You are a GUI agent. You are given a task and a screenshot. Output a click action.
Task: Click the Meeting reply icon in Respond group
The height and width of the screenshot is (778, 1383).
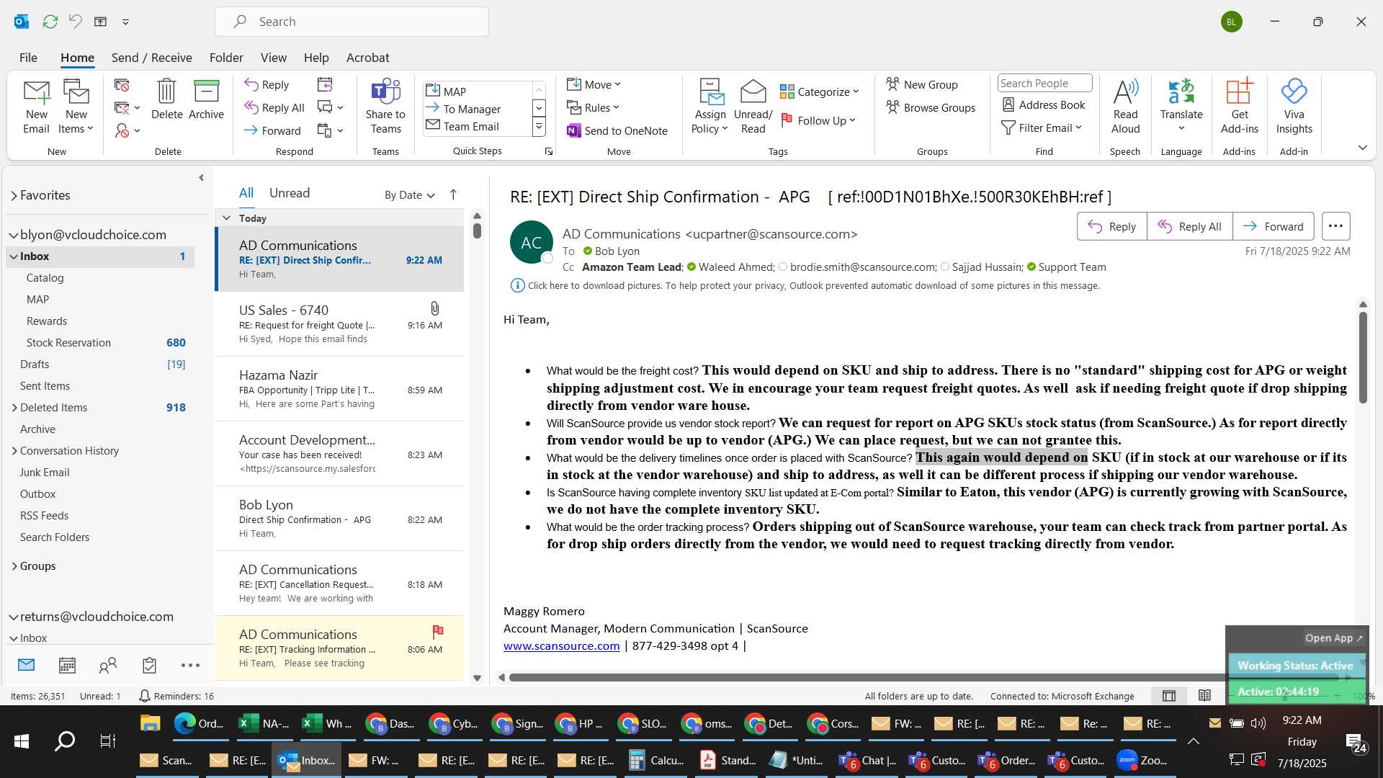pyautogui.click(x=325, y=84)
